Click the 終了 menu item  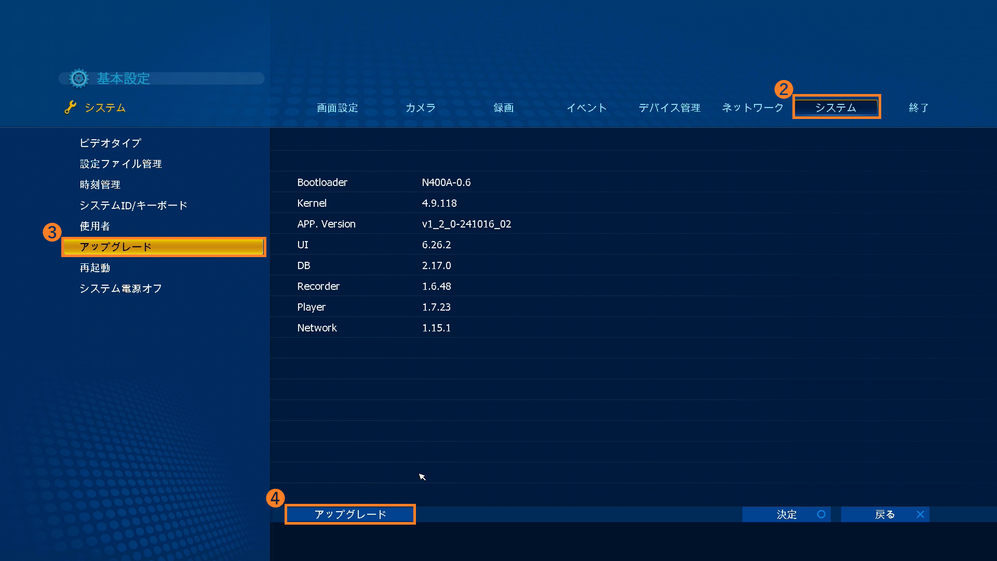click(919, 108)
